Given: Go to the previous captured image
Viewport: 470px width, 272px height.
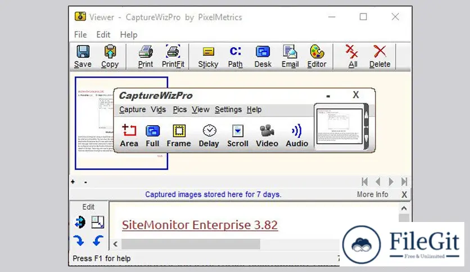Looking at the screenshot, I should (x=378, y=182).
